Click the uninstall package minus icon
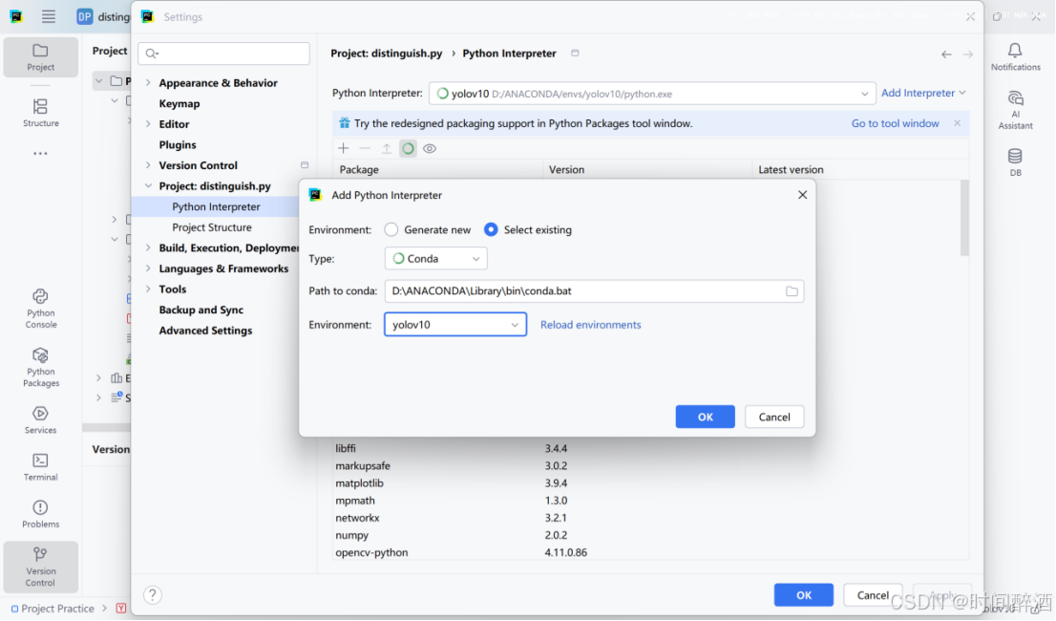This screenshot has width=1056, height=621. 365,148
